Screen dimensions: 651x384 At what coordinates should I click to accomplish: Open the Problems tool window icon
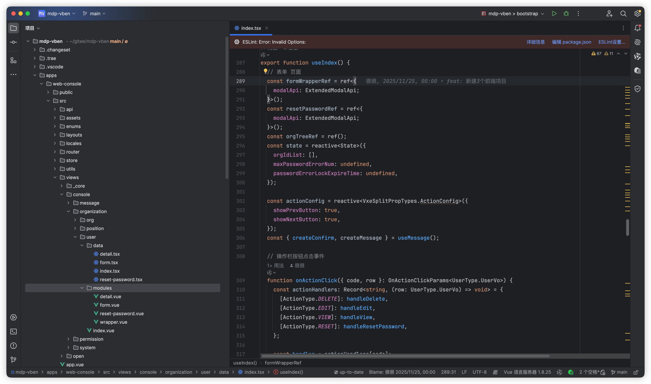point(13,346)
